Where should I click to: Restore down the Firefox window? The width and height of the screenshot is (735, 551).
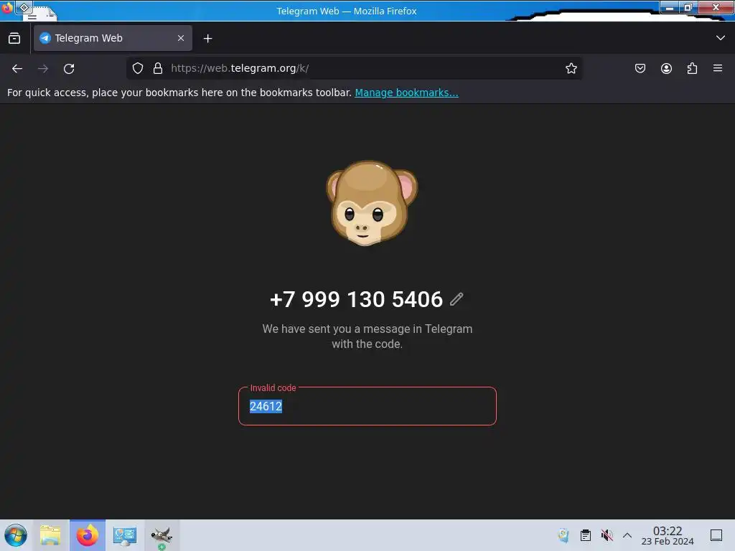tap(688, 7)
